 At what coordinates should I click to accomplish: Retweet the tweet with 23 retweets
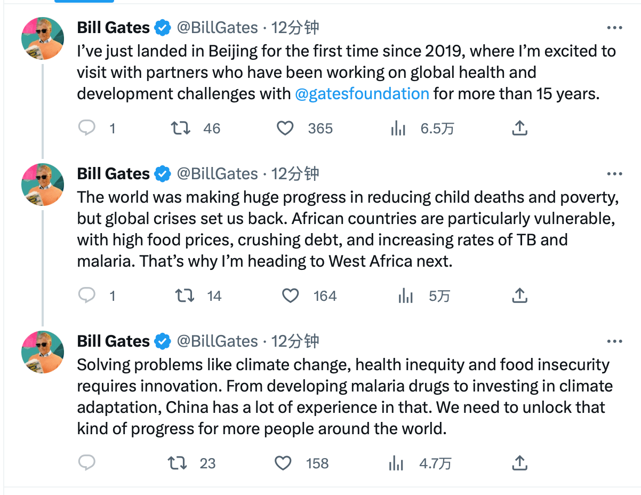pos(178,463)
